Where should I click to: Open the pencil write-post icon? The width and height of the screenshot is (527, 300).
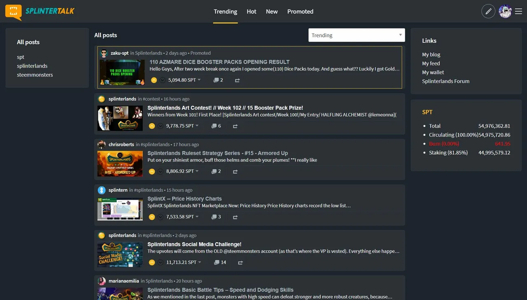tap(488, 12)
